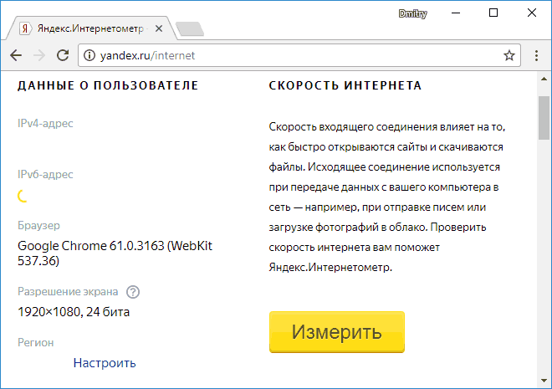Minimize the Chrome window
Viewport: 552px width, 389px height.
pyautogui.click(x=456, y=13)
